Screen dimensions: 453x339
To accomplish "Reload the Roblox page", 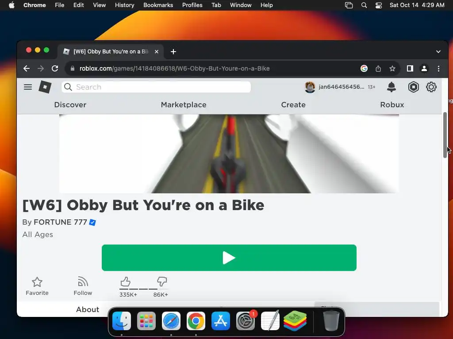I will [x=55, y=68].
